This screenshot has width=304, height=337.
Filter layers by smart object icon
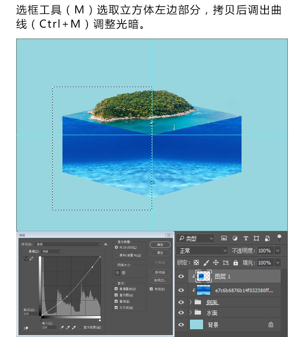click(x=267, y=238)
